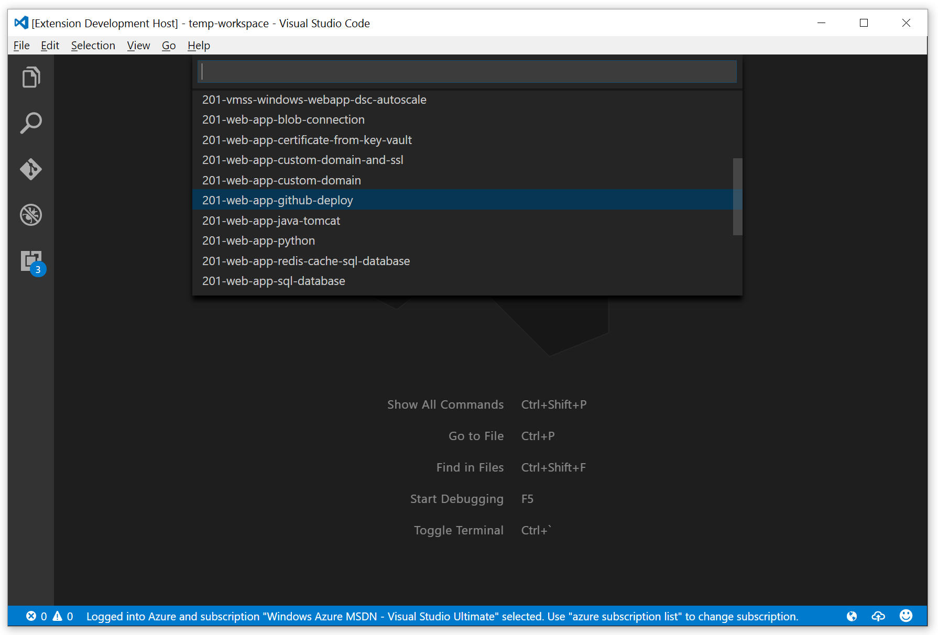Viewport: 938px width, 635px height.
Task: Select 201-web-app-redis-cache-sql-database template
Action: pos(462,261)
